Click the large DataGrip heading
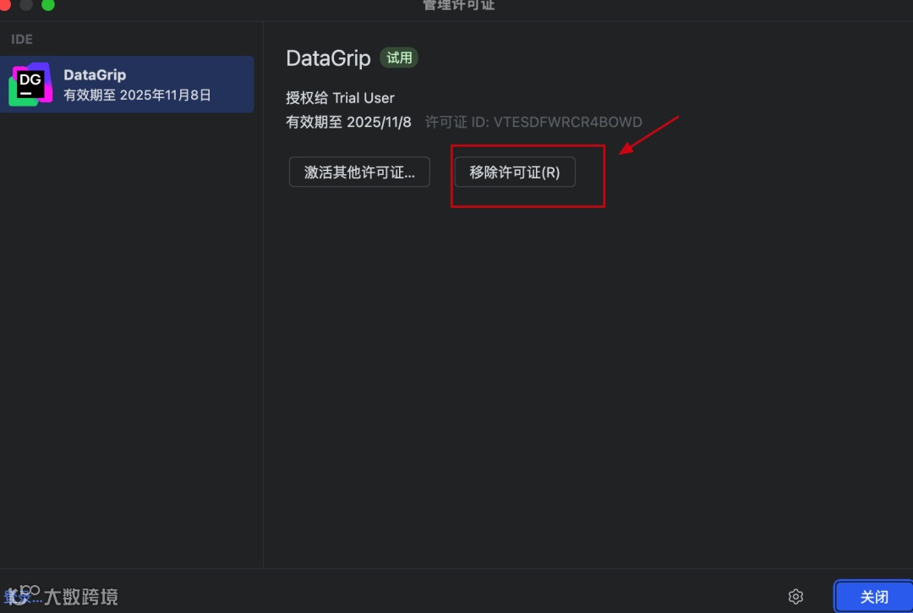Screen dimensions: 913x613 pyautogui.click(x=328, y=58)
